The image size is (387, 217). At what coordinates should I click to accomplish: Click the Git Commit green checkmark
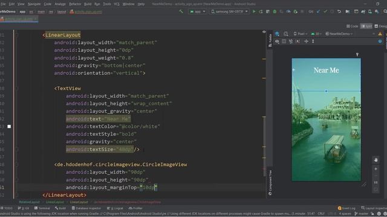point(325,11)
